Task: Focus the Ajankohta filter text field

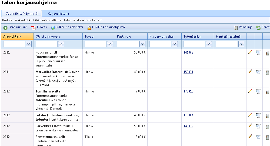Action: point(14,44)
